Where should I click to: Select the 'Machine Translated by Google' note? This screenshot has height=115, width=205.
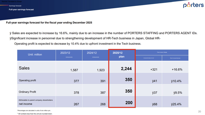click(x=12, y=2)
